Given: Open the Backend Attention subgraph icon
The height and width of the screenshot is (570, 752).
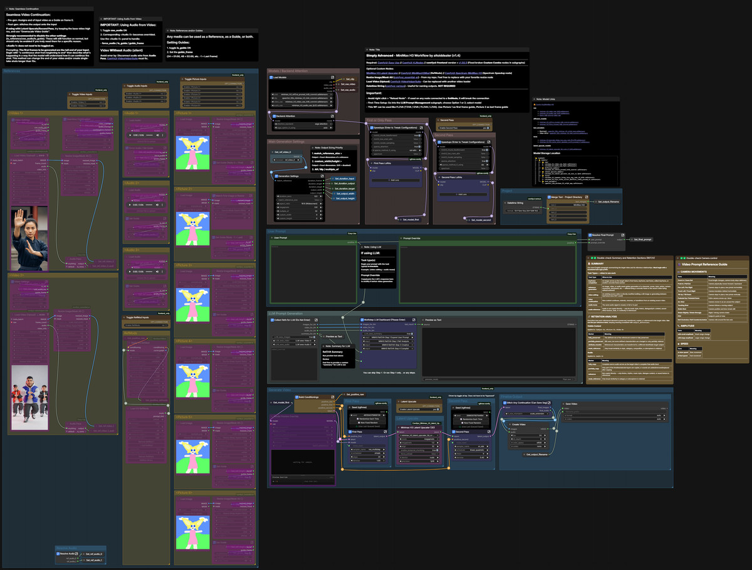Looking at the screenshot, I should coord(332,116).
